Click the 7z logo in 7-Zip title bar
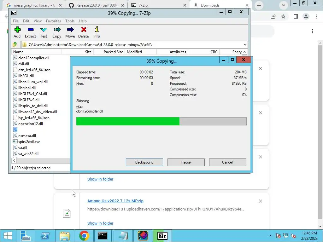 point(14,13)
